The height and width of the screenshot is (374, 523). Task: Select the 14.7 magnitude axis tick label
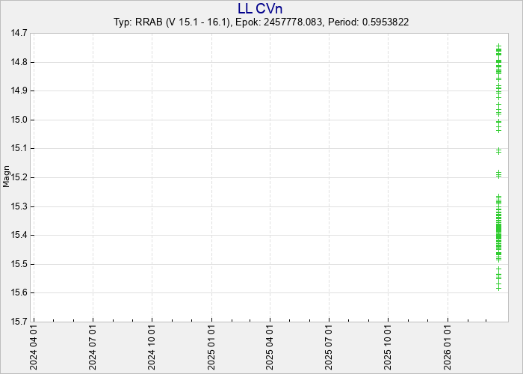(x=19, y=33)
